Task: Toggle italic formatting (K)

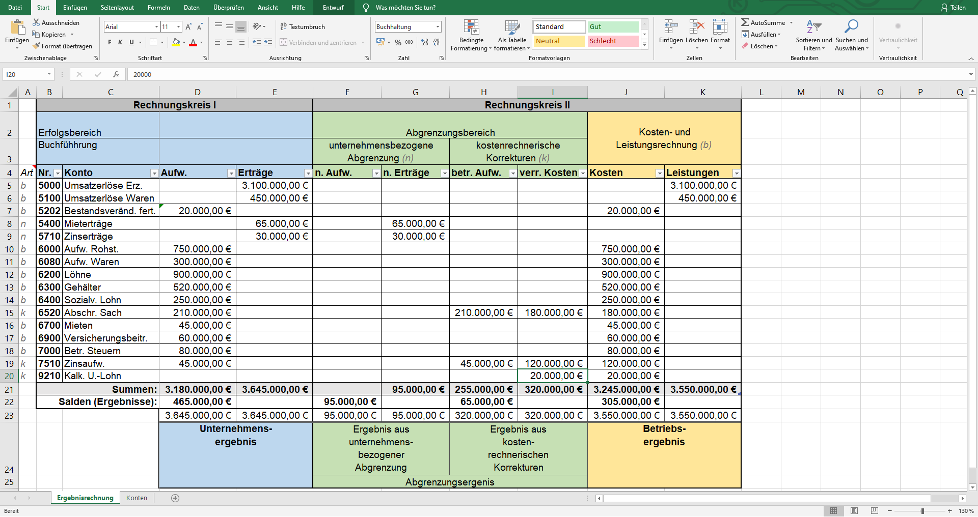Action: click(x=120, y=42)
